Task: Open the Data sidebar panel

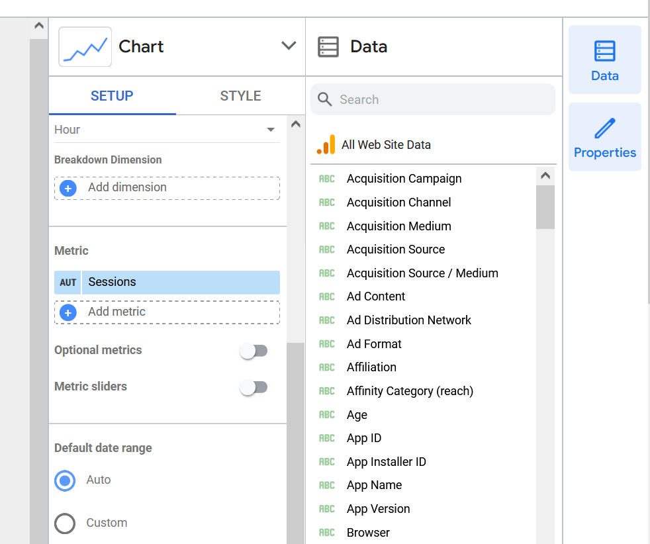Action: 604,59
